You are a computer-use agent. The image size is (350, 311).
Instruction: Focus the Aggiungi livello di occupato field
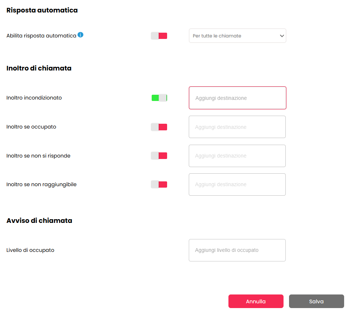[237, 250]
